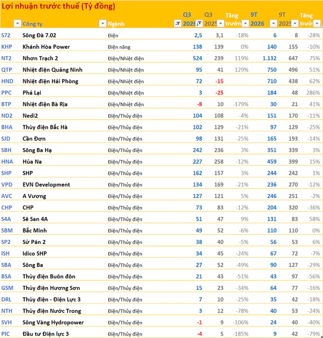The image size is (323, 338).
Task: Select red value -15 in HND row
Action: coord(220,81)
